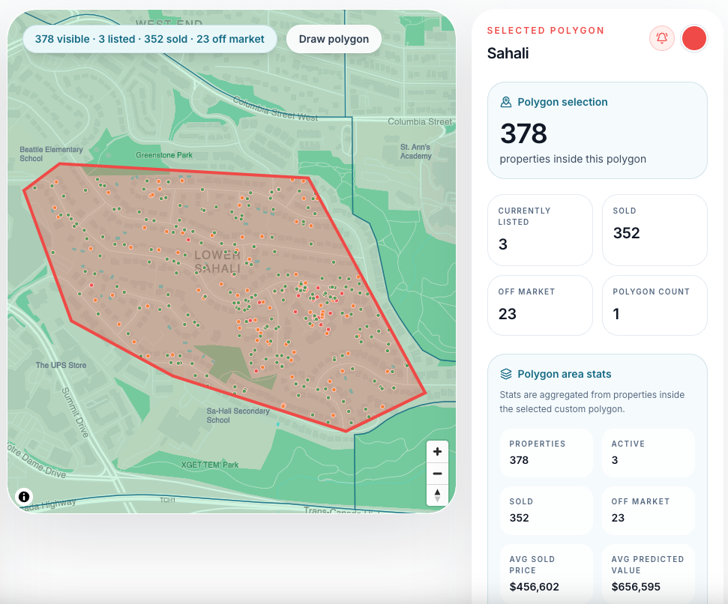Click Avg Predicted Value $656,595

pos(636,587)
